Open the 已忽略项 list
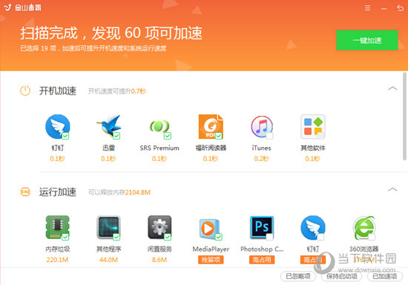Image resolution: width=408 pixels, height=285 pixels. pos(298,276)
